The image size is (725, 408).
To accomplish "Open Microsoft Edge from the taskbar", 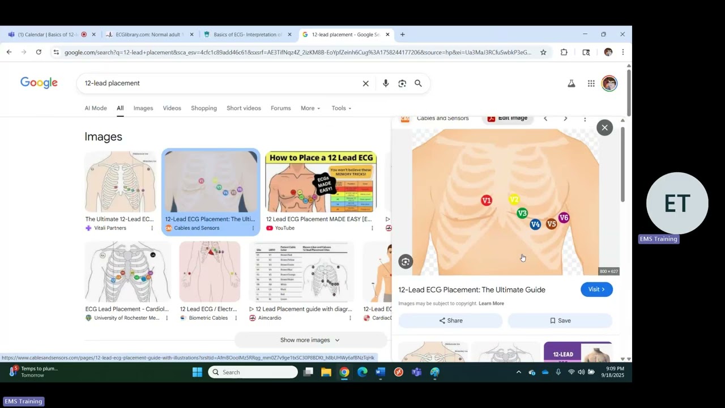I will point(362,372).
